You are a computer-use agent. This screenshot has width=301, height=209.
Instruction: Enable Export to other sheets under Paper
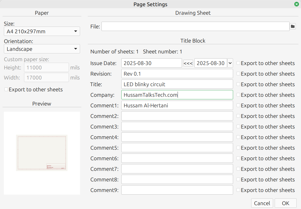click(x=6, y=90)
